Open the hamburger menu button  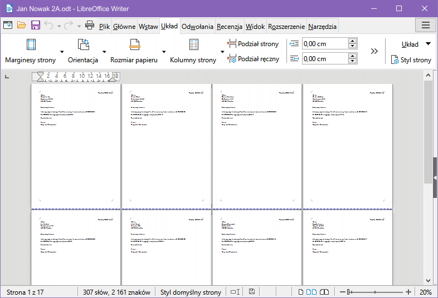click(426, 25)
